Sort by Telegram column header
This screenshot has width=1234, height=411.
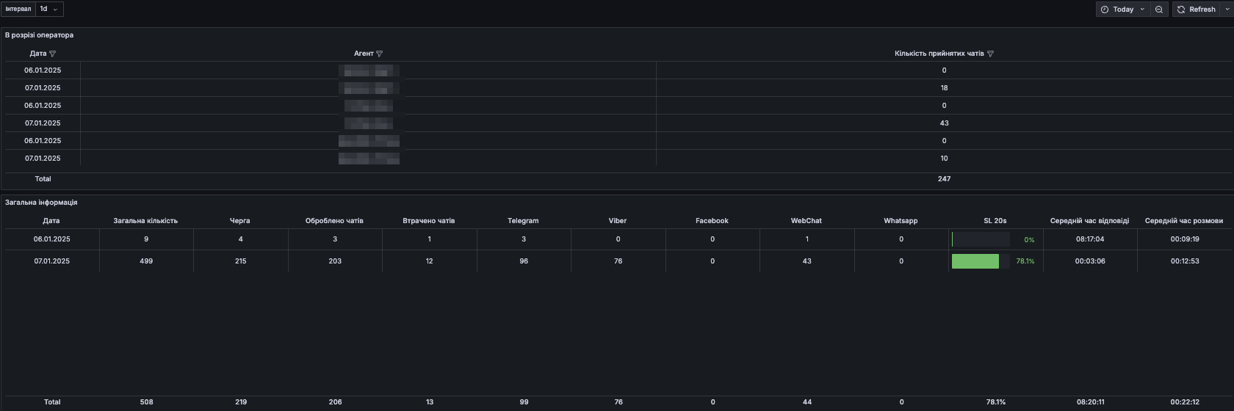point(523,221)
